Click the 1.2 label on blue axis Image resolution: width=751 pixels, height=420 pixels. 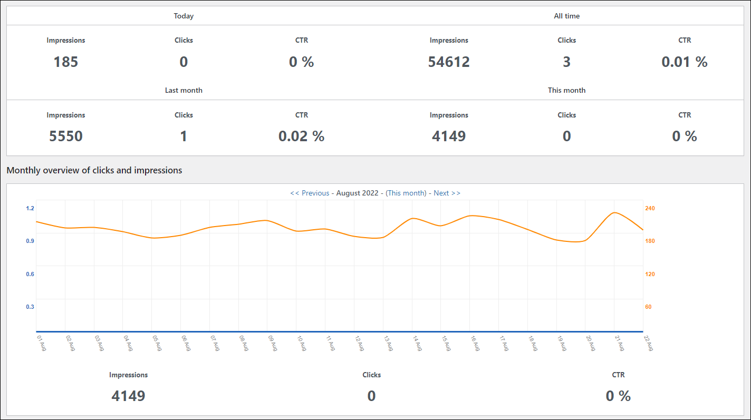[x=30, y=208]
